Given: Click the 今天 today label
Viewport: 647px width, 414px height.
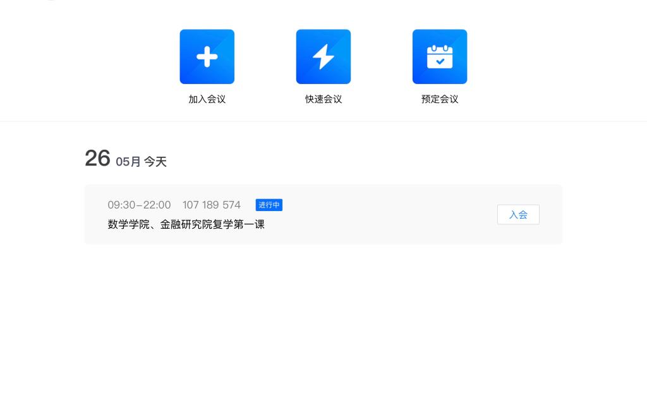Looking at the screenshot, I should pyautogui.click(x=155, y=162).
